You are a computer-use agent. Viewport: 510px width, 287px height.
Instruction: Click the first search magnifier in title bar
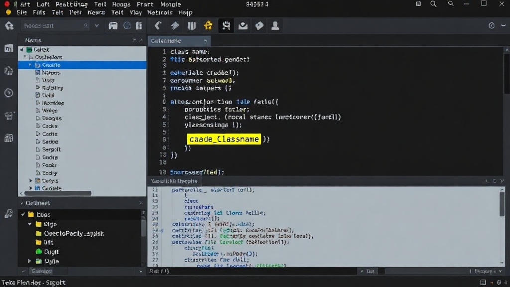[x=434, y=4]
